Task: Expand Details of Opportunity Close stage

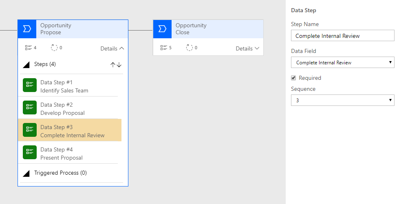Action: click(x=248, y=48)
